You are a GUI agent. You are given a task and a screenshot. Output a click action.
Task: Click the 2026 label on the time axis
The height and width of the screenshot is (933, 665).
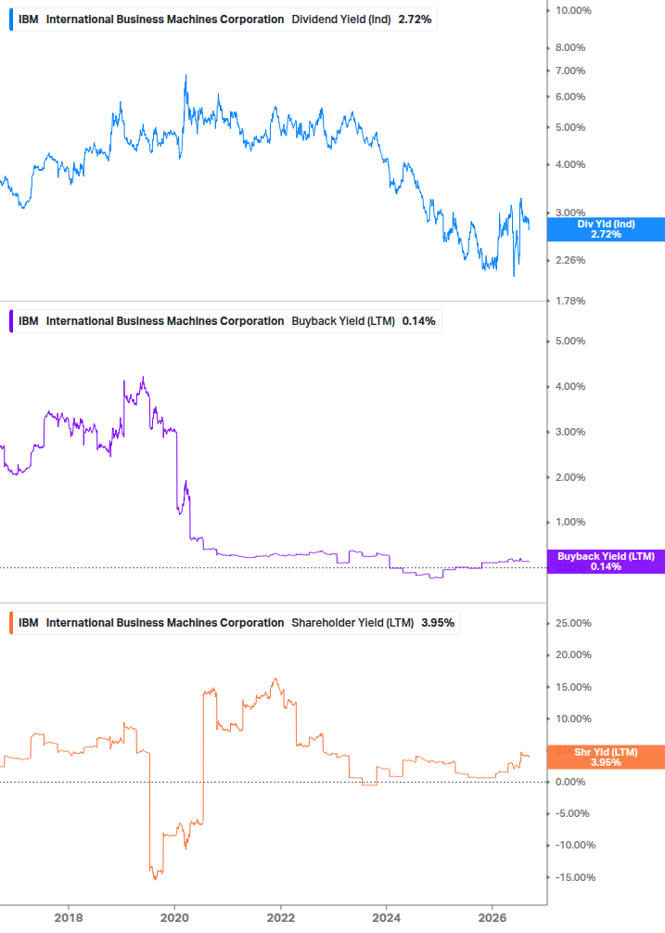tap(492, 917)
